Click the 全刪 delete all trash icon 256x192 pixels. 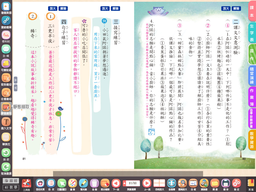[94, 184]
